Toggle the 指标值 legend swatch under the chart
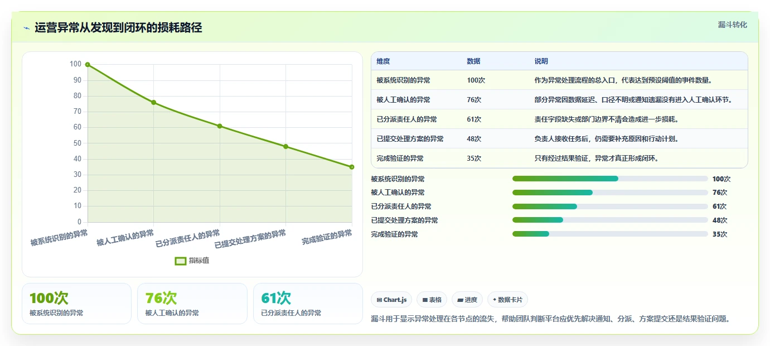770x346 pixels. click(181, 261)
